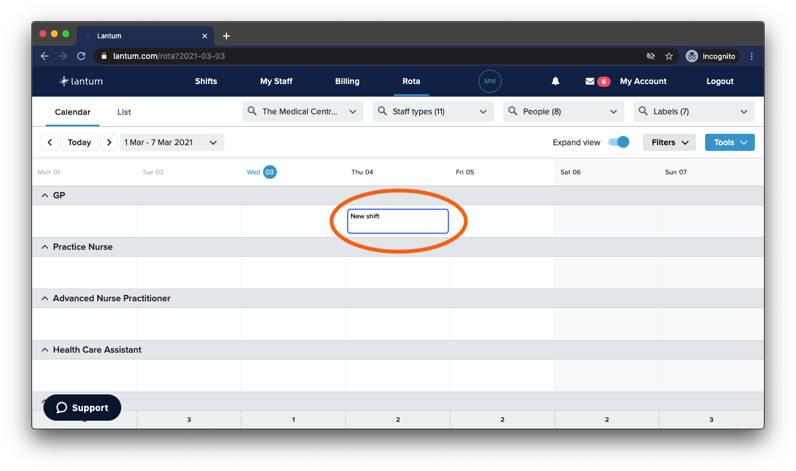Viewport: 796px width, 471px height.
Task: Open the Support chat button
Action: 82,408
